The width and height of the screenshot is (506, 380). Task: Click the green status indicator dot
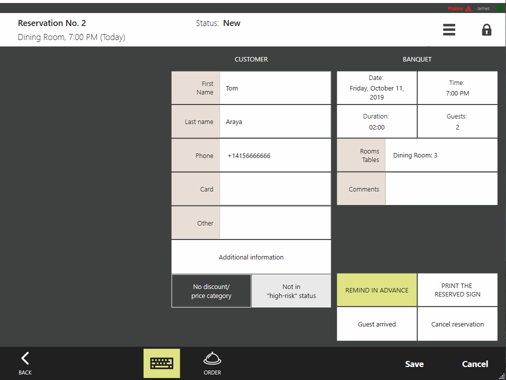coord(499,8)
